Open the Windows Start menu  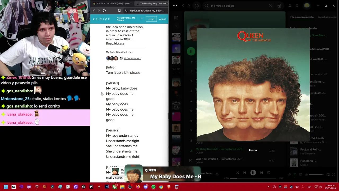click(x=6, y=187)
